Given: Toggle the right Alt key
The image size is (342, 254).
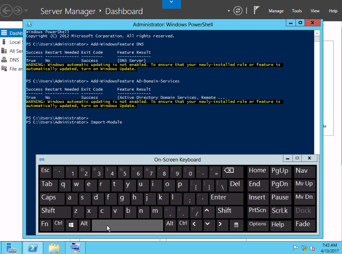Looking at the screenshot, I should click(x=170, y=225).
